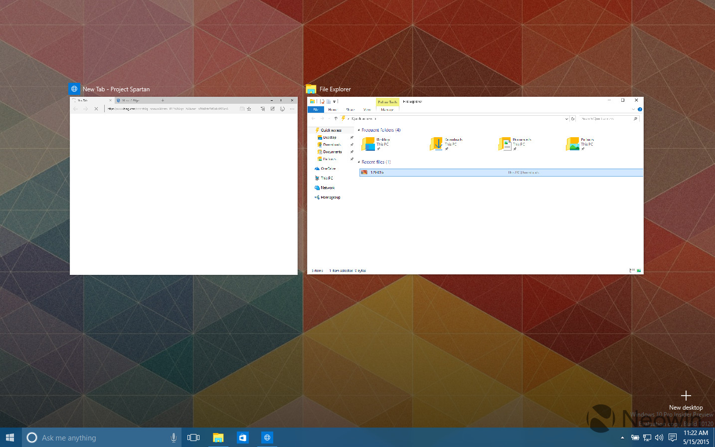Screen dimensions: 715x447
Task: Open the Hub icon in Spartan
Action: pos(263,109)
